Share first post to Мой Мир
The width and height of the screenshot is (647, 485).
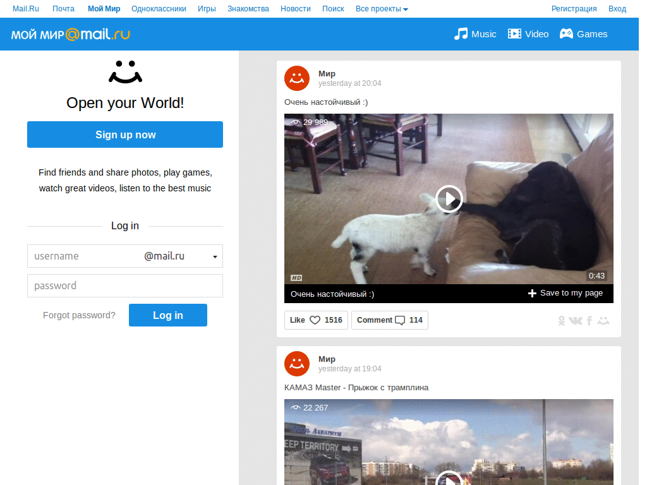click(603, 320)
